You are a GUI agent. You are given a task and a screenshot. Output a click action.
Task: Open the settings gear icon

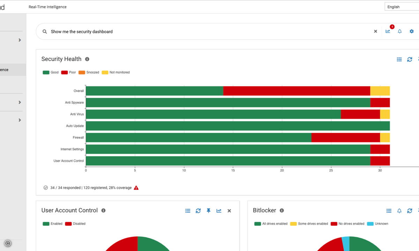pos(412,31)
